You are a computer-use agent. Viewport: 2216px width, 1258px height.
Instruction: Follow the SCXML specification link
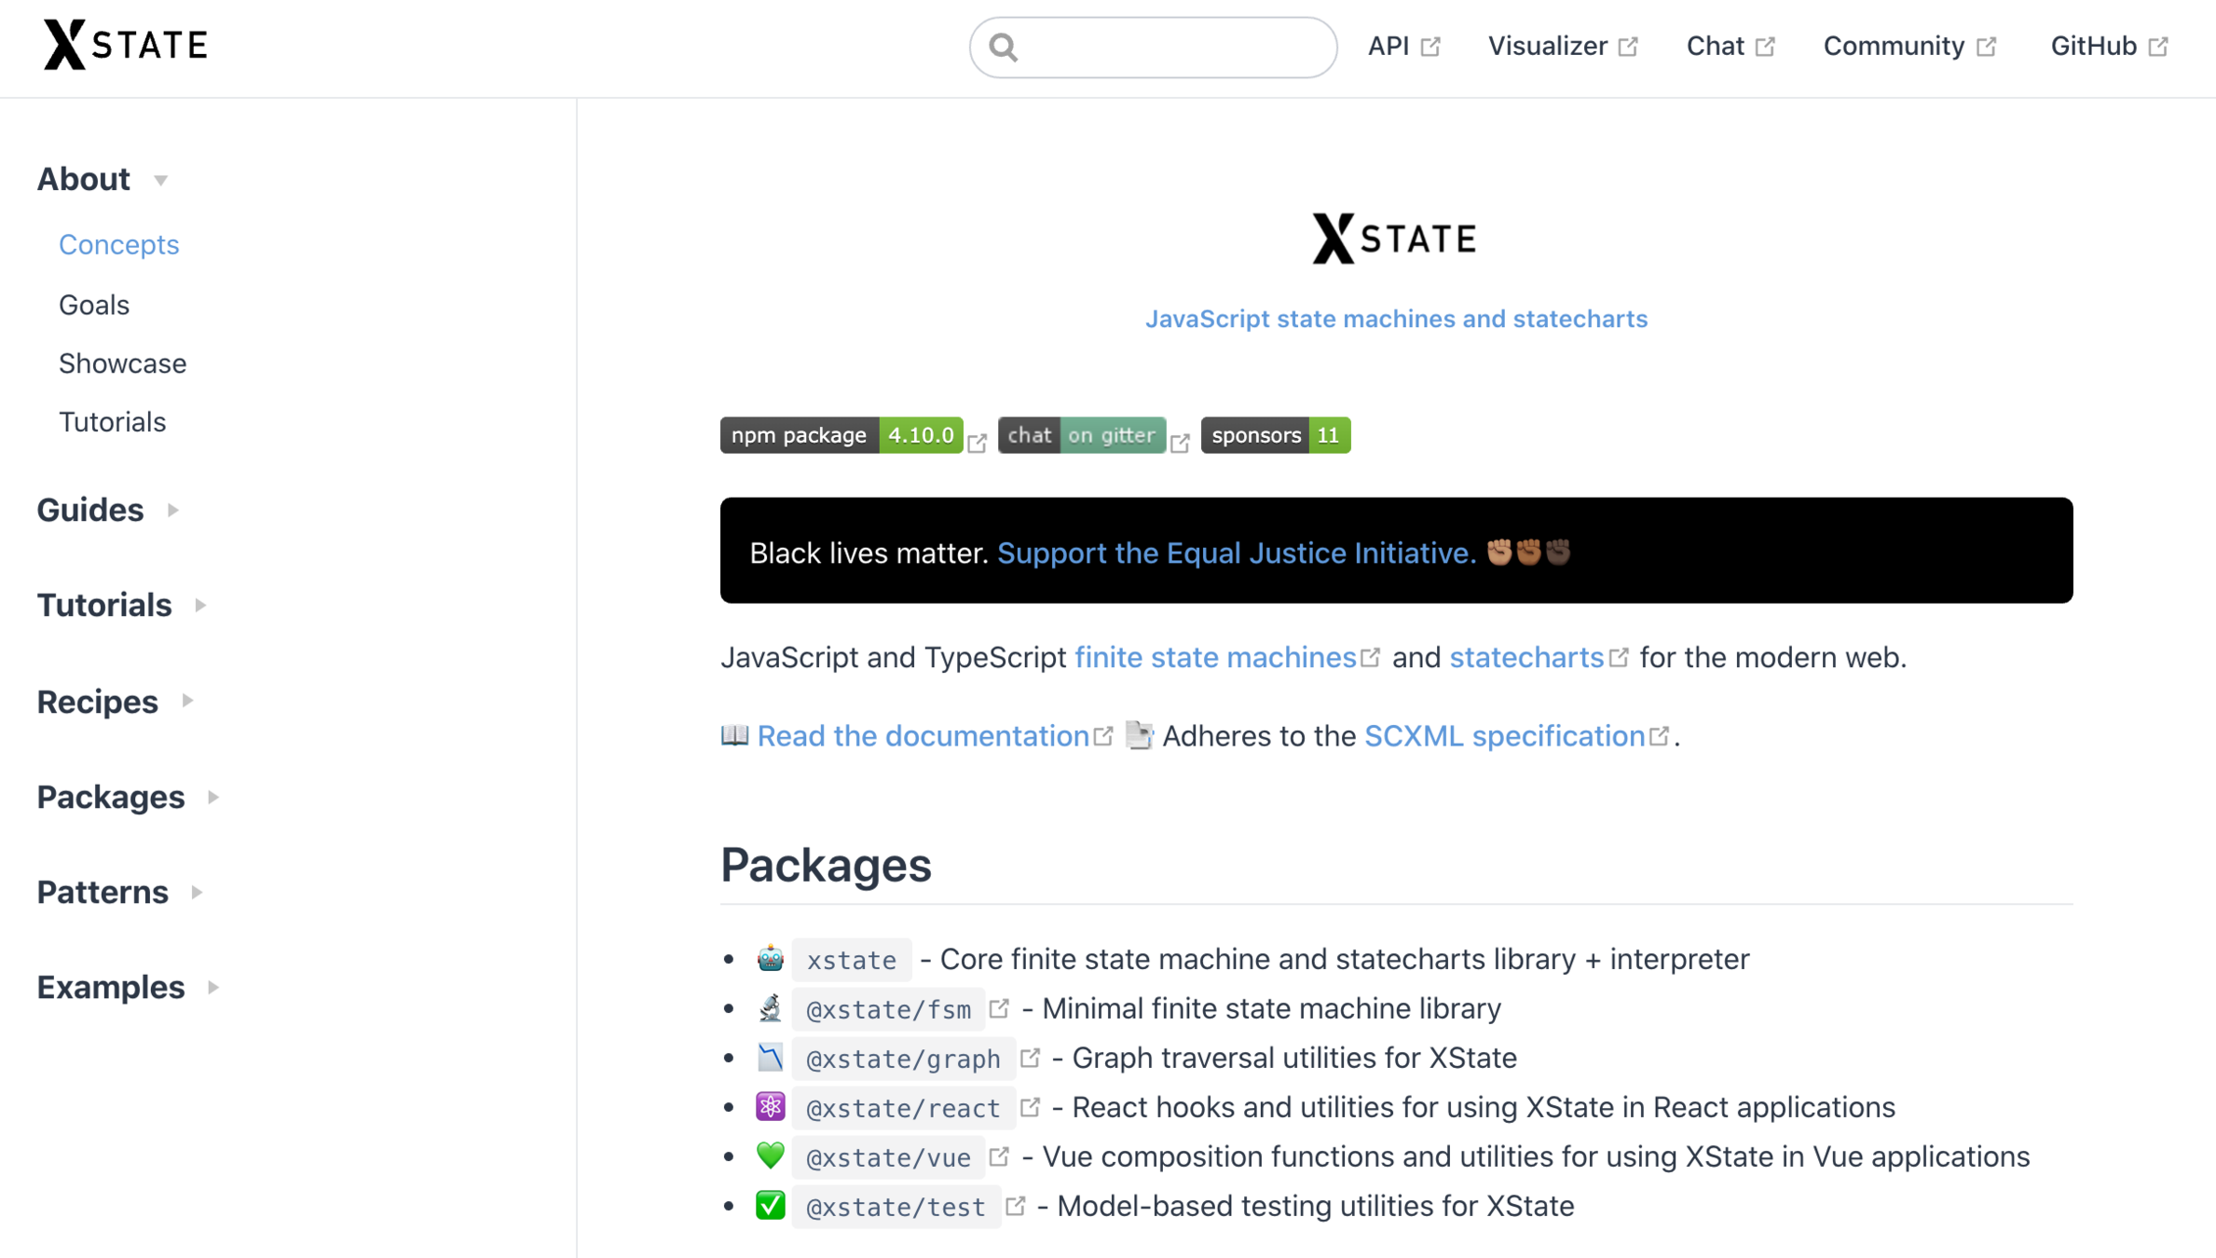click(x=1504, y=736)
